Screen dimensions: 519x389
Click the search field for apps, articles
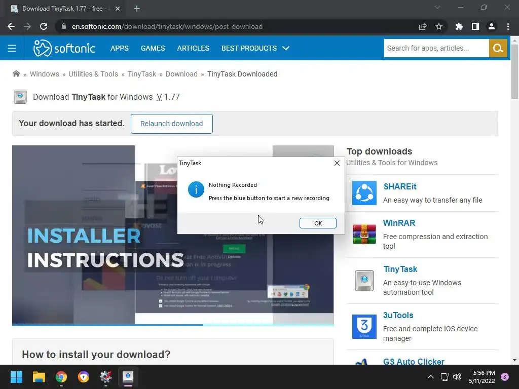coord(436,48)
